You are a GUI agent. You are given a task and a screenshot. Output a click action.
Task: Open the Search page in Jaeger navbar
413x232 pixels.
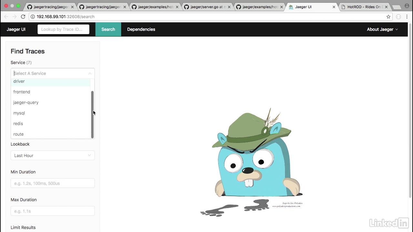point(108,29)
